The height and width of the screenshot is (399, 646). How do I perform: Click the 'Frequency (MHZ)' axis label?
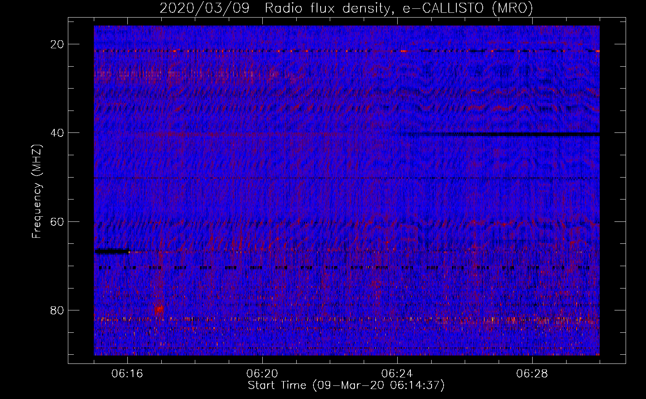coord(37,192)
